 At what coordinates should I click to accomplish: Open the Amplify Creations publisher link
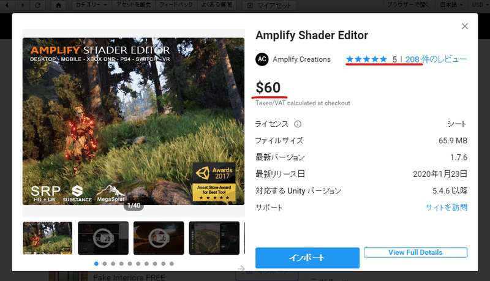[x=301, y=59]
